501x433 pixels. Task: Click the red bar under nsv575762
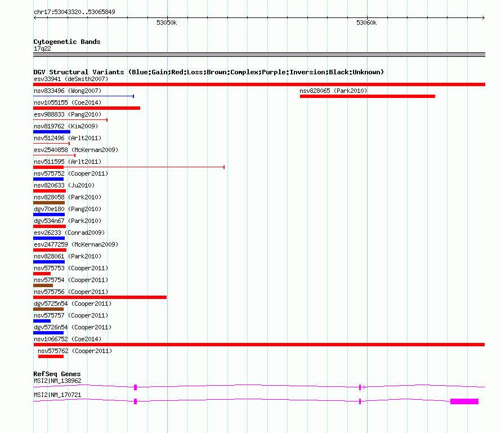click(x=51, y=356)
